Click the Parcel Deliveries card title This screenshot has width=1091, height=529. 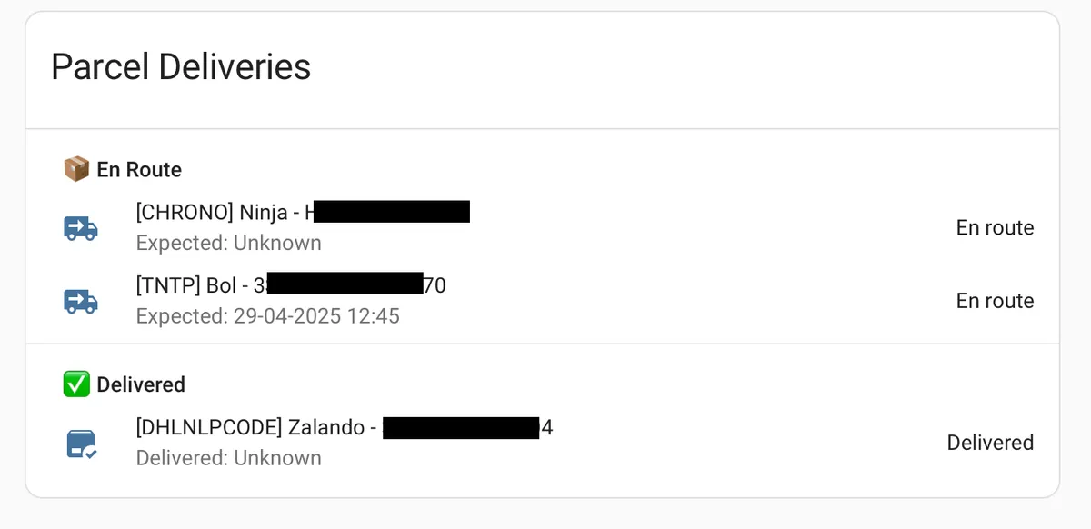(181, 67)
